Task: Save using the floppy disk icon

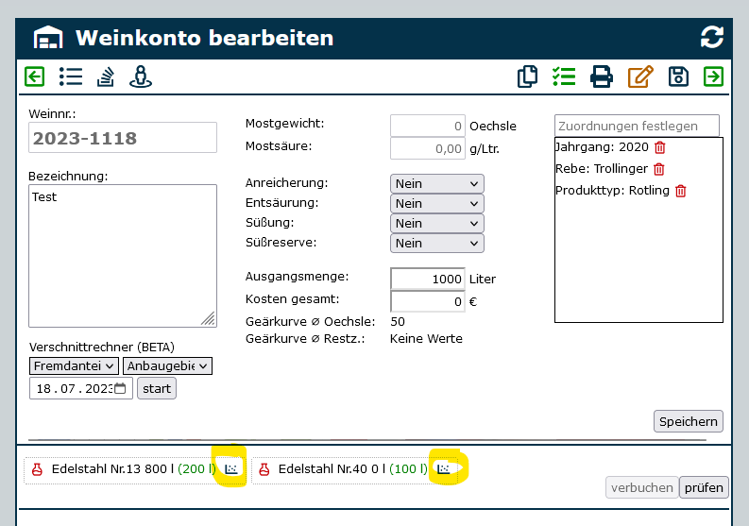Action: click(x=678, y=76)
